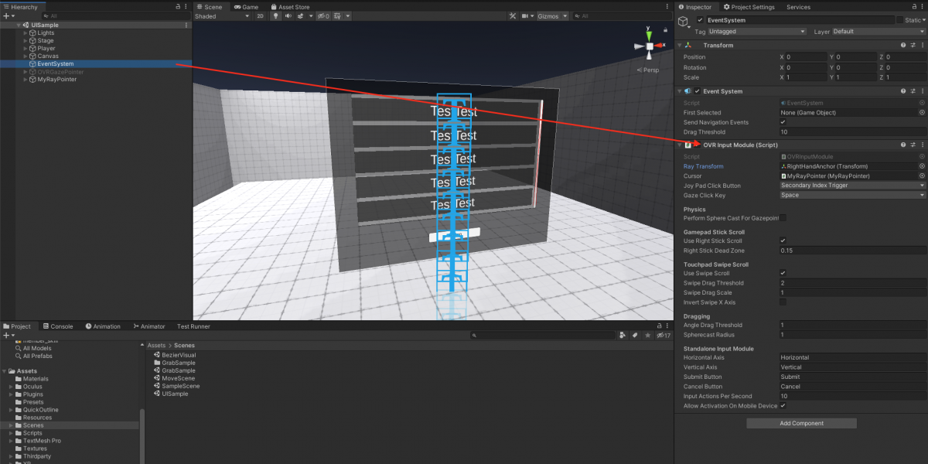This screenshot has height=464, width=928.
Task: Click object picker for Ray Transform field
Action: [x=922, y=166]
